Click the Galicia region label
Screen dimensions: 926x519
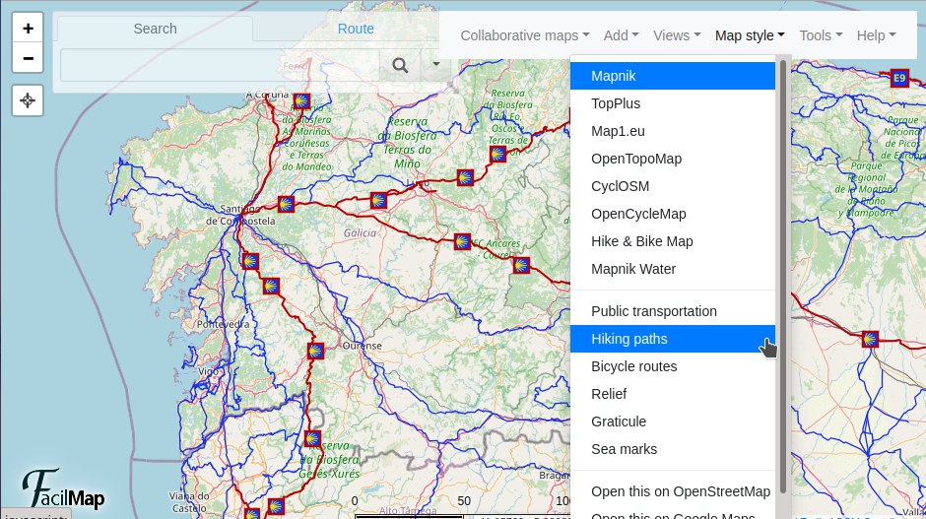[x=361, y=233]
